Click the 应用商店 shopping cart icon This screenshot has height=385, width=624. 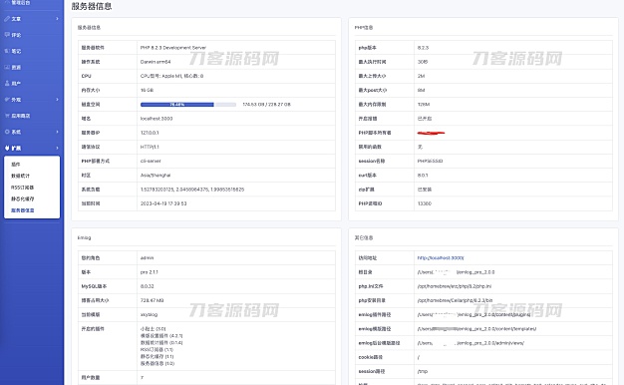click(x=7, y=116)
